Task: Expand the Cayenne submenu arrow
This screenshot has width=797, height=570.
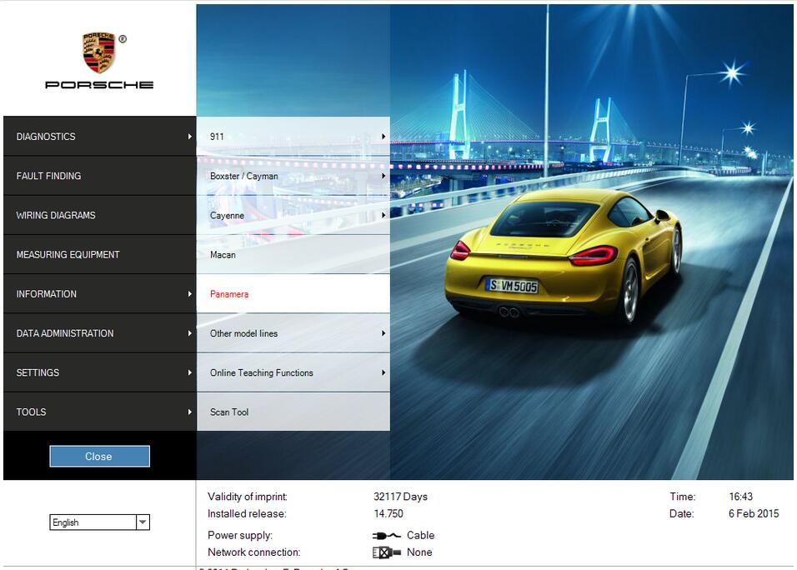Action: (383, 215)
